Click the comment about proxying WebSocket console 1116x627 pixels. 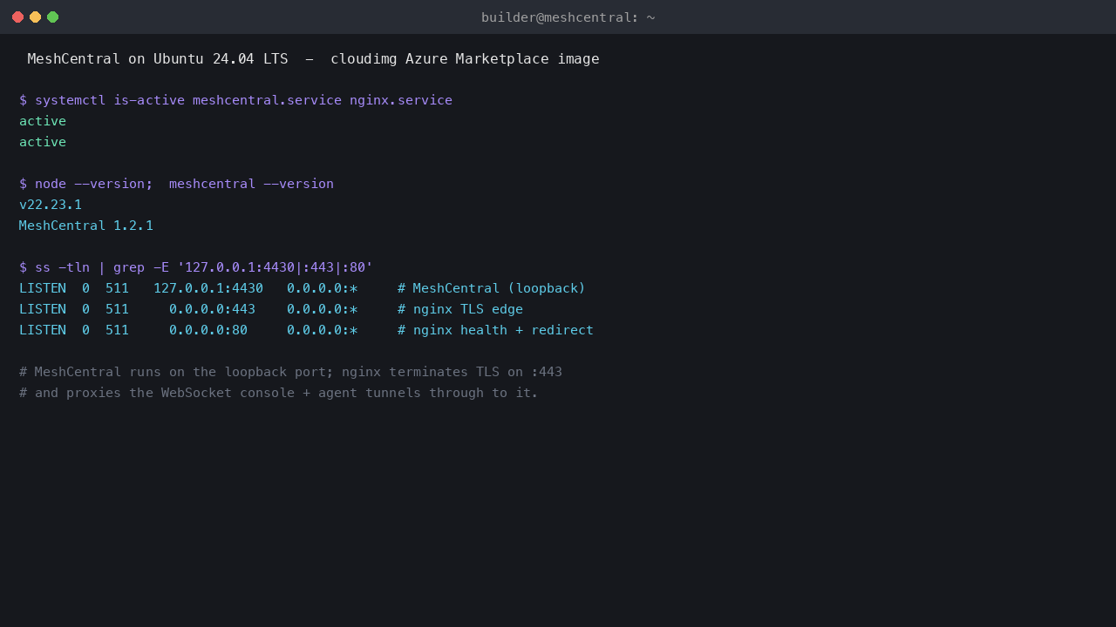[x=279, y=393]
